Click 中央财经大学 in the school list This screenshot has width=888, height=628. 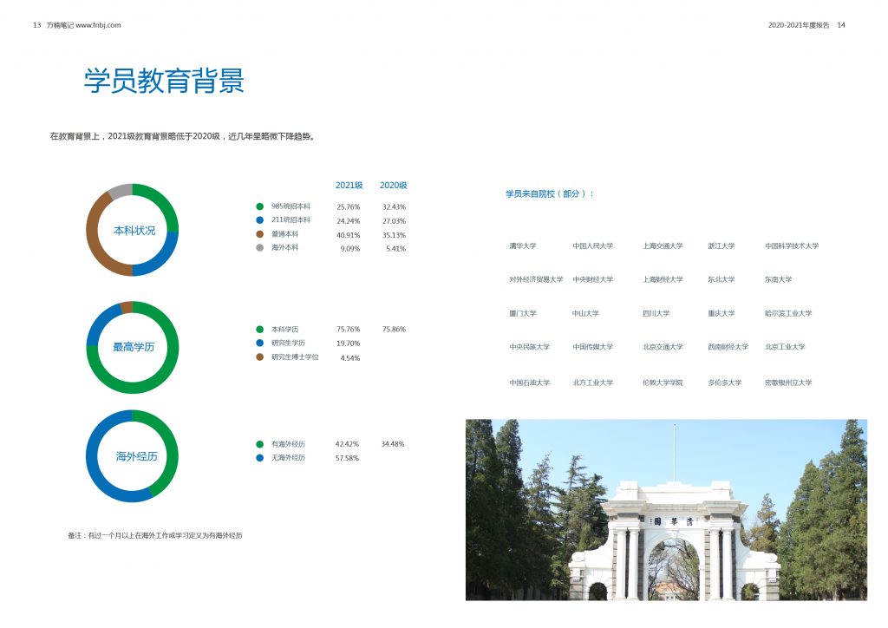click(592, 279)
